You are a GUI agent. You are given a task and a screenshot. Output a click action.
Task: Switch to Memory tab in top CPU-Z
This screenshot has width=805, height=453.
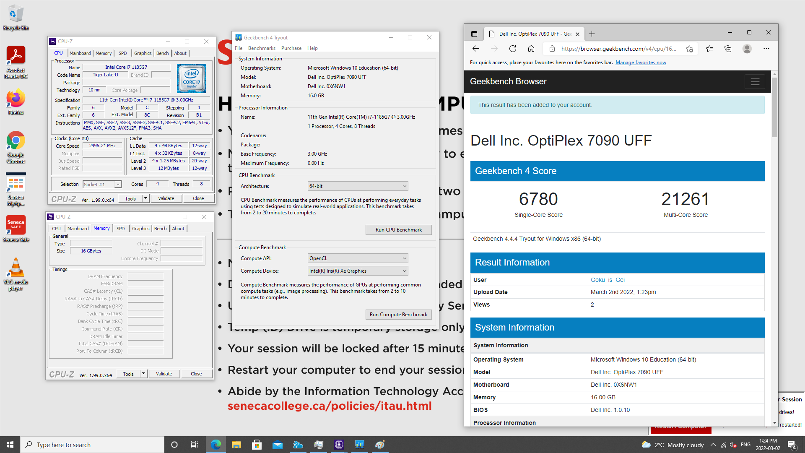tap(104, 53)
